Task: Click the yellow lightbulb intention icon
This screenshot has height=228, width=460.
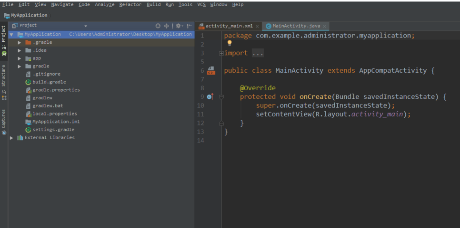Action: tap(230, 43)
